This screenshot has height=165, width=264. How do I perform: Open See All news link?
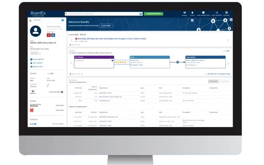(83, 35)
